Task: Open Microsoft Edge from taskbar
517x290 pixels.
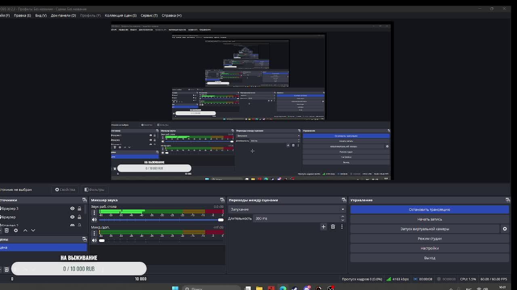Action: click(283, 288)
